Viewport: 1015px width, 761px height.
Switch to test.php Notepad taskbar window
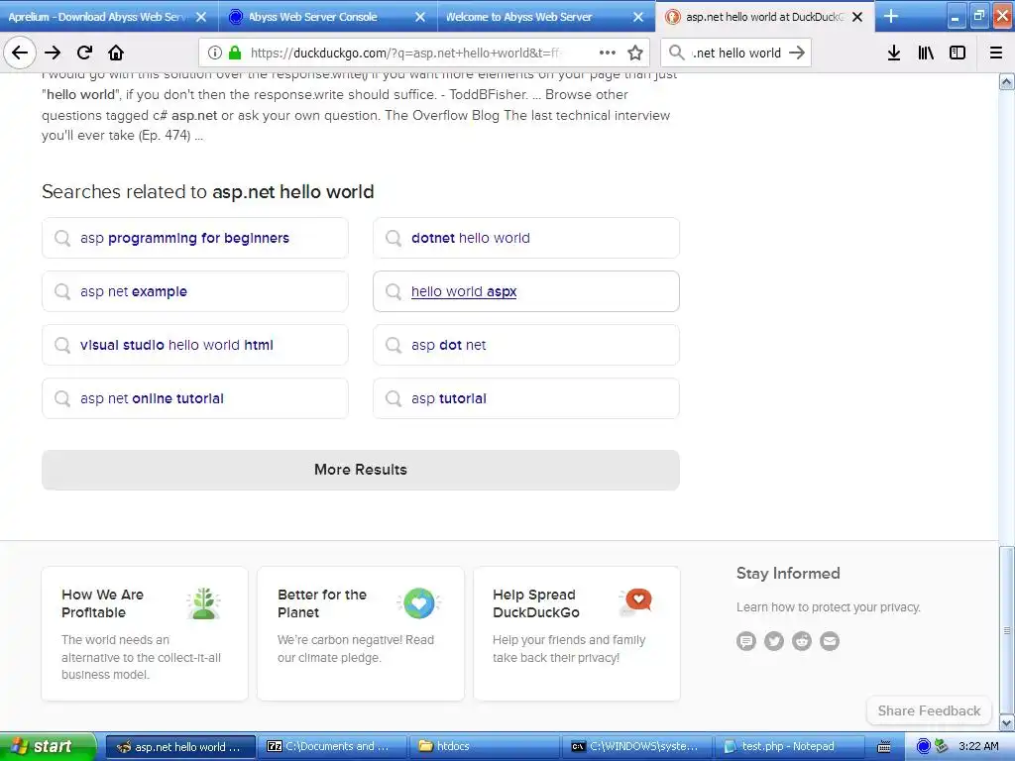tap(788, 747)
